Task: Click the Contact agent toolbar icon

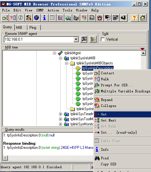Action: coord(5,18)
